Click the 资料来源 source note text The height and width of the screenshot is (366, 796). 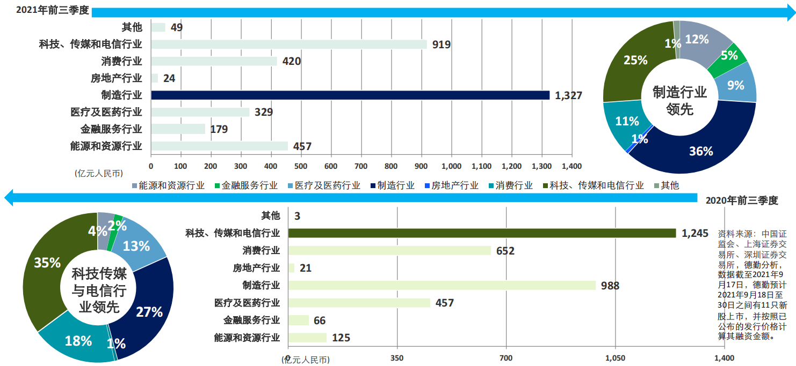[x=752, y=285]
